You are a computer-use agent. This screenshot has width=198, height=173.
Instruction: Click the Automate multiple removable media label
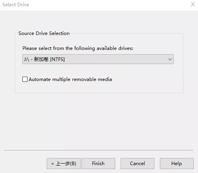point(70,79)
